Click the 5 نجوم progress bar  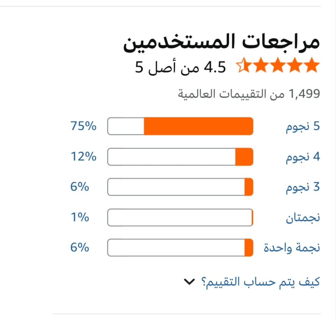[180, 126]
